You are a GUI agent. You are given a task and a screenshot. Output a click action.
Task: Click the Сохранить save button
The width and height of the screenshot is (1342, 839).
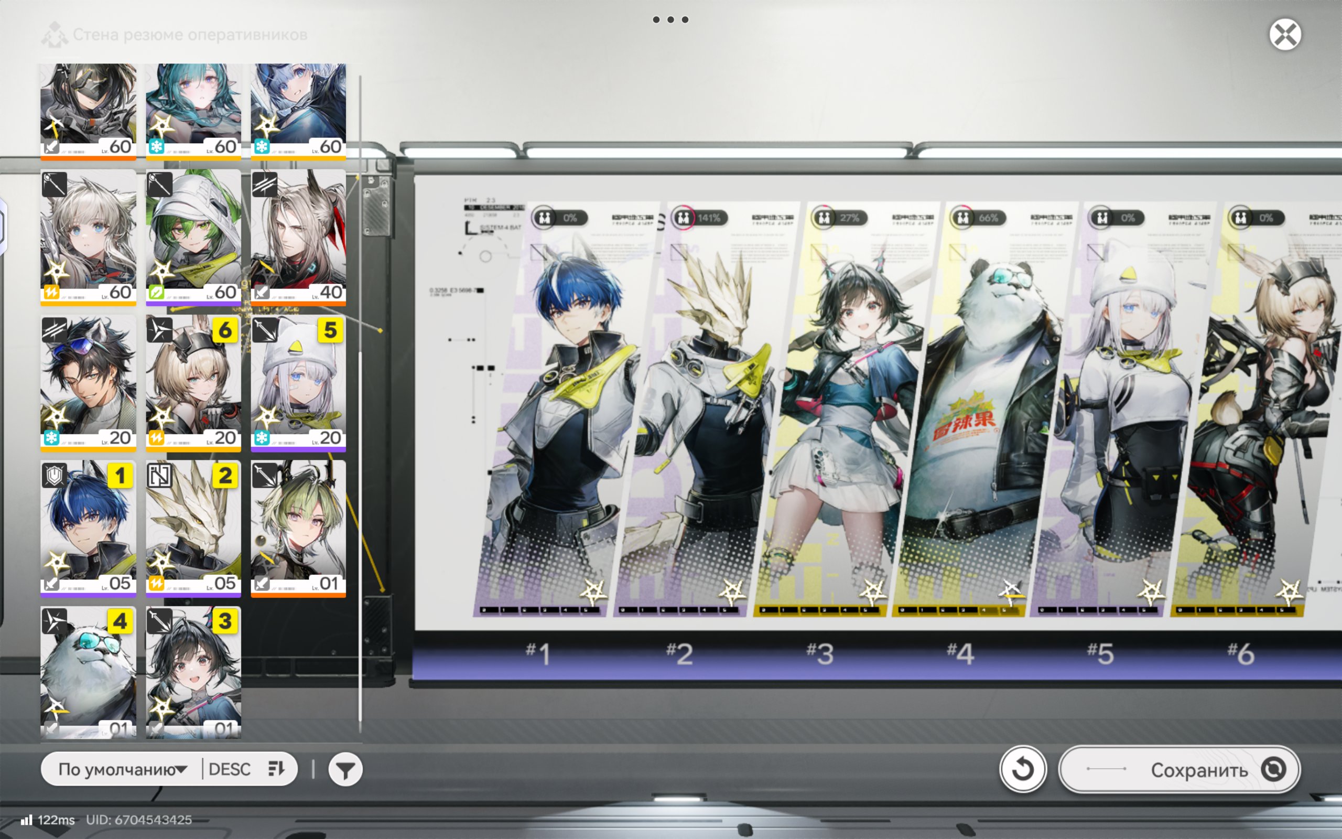click(1179, 769)
